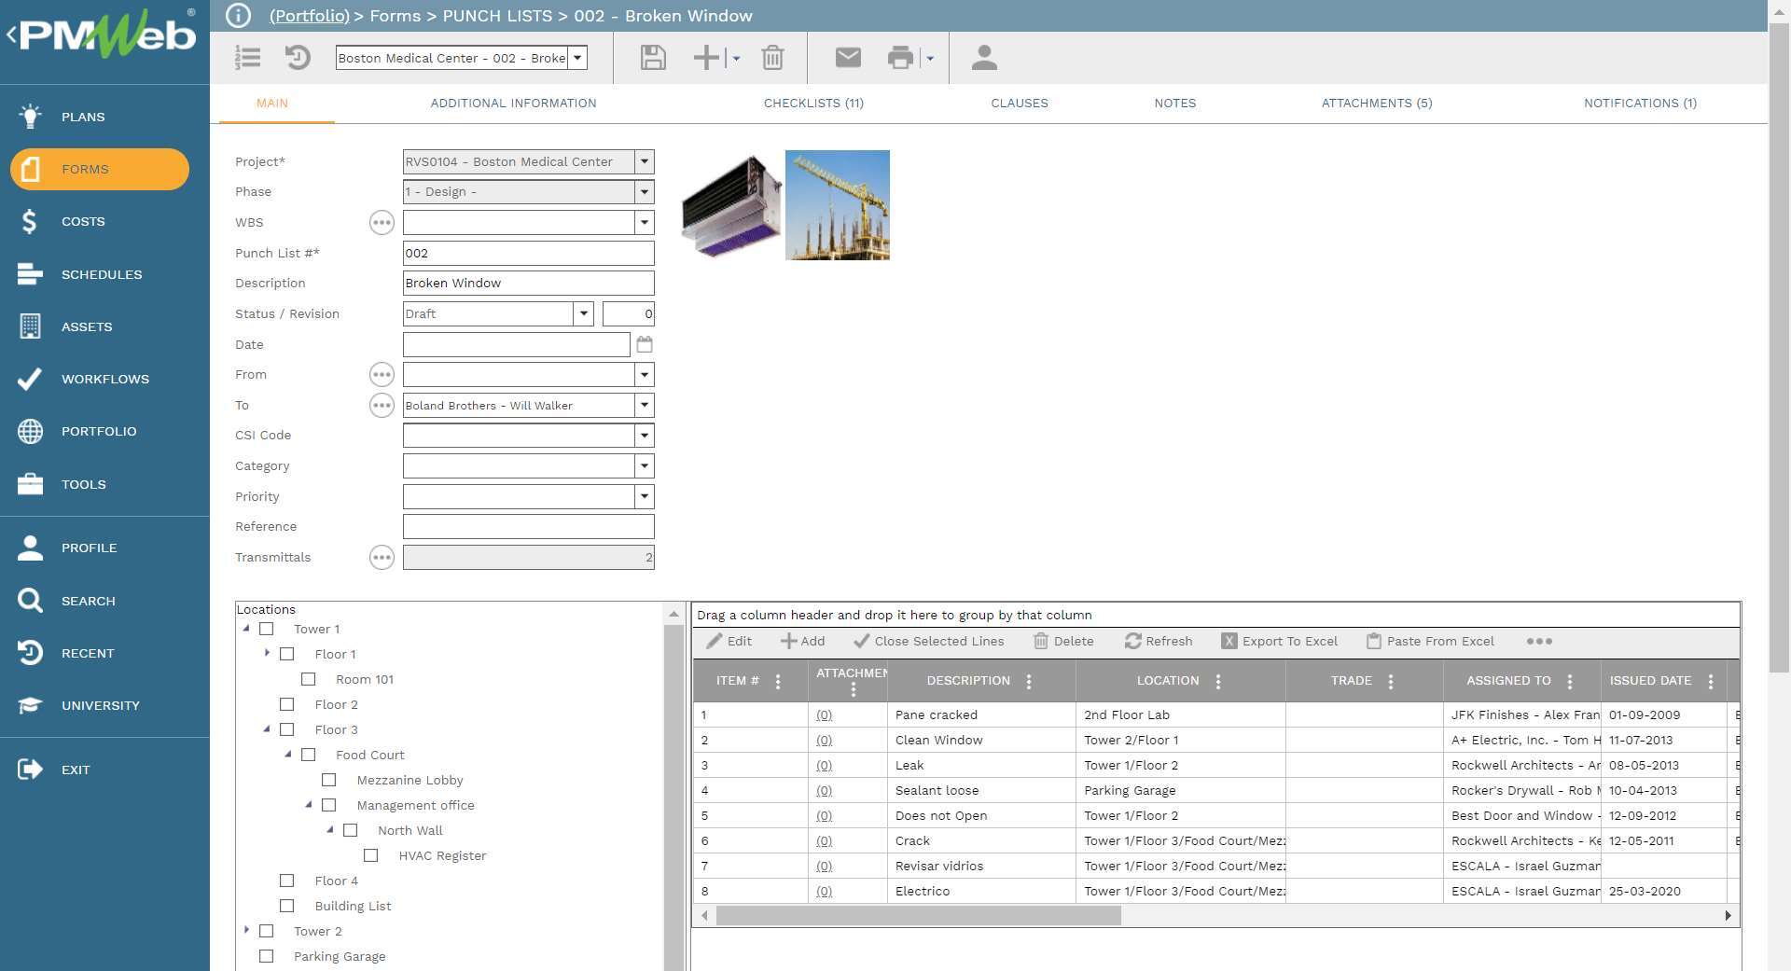Open the record selector dropdown in toolbar
Viewport: 1791px width, 971px height.
[578, 58]
